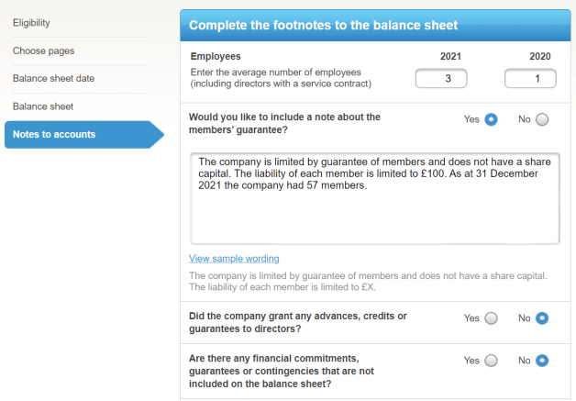The width and height of the screenshot is (576, 401).
Task: Navigate to the Balance sheet step
Action: (x=43, y=106)
